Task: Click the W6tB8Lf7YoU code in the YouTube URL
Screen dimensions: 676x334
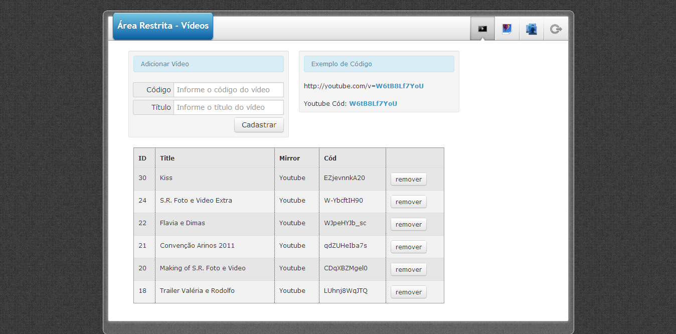Action: [x=400, y=86]
